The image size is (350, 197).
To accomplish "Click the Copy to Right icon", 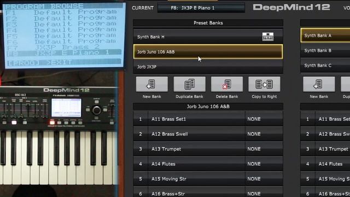I will pyautogui.click(x=264, y=84).
